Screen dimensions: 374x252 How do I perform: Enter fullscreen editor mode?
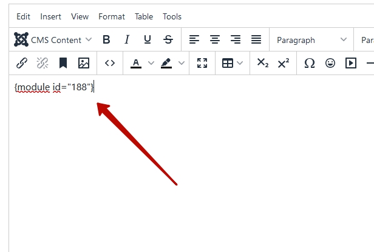[202, 63]
